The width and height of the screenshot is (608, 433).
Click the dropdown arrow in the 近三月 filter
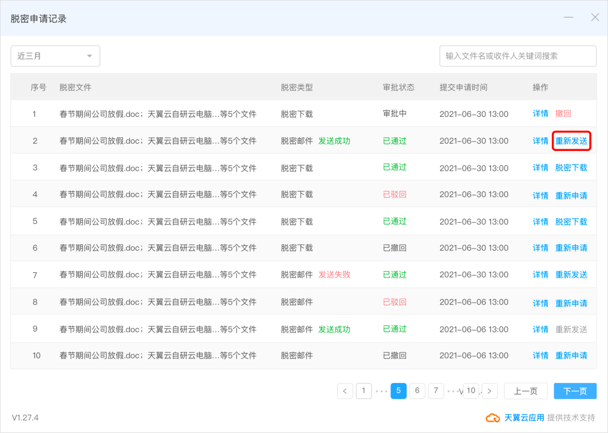pyautogui.click(x=90, y=56)
